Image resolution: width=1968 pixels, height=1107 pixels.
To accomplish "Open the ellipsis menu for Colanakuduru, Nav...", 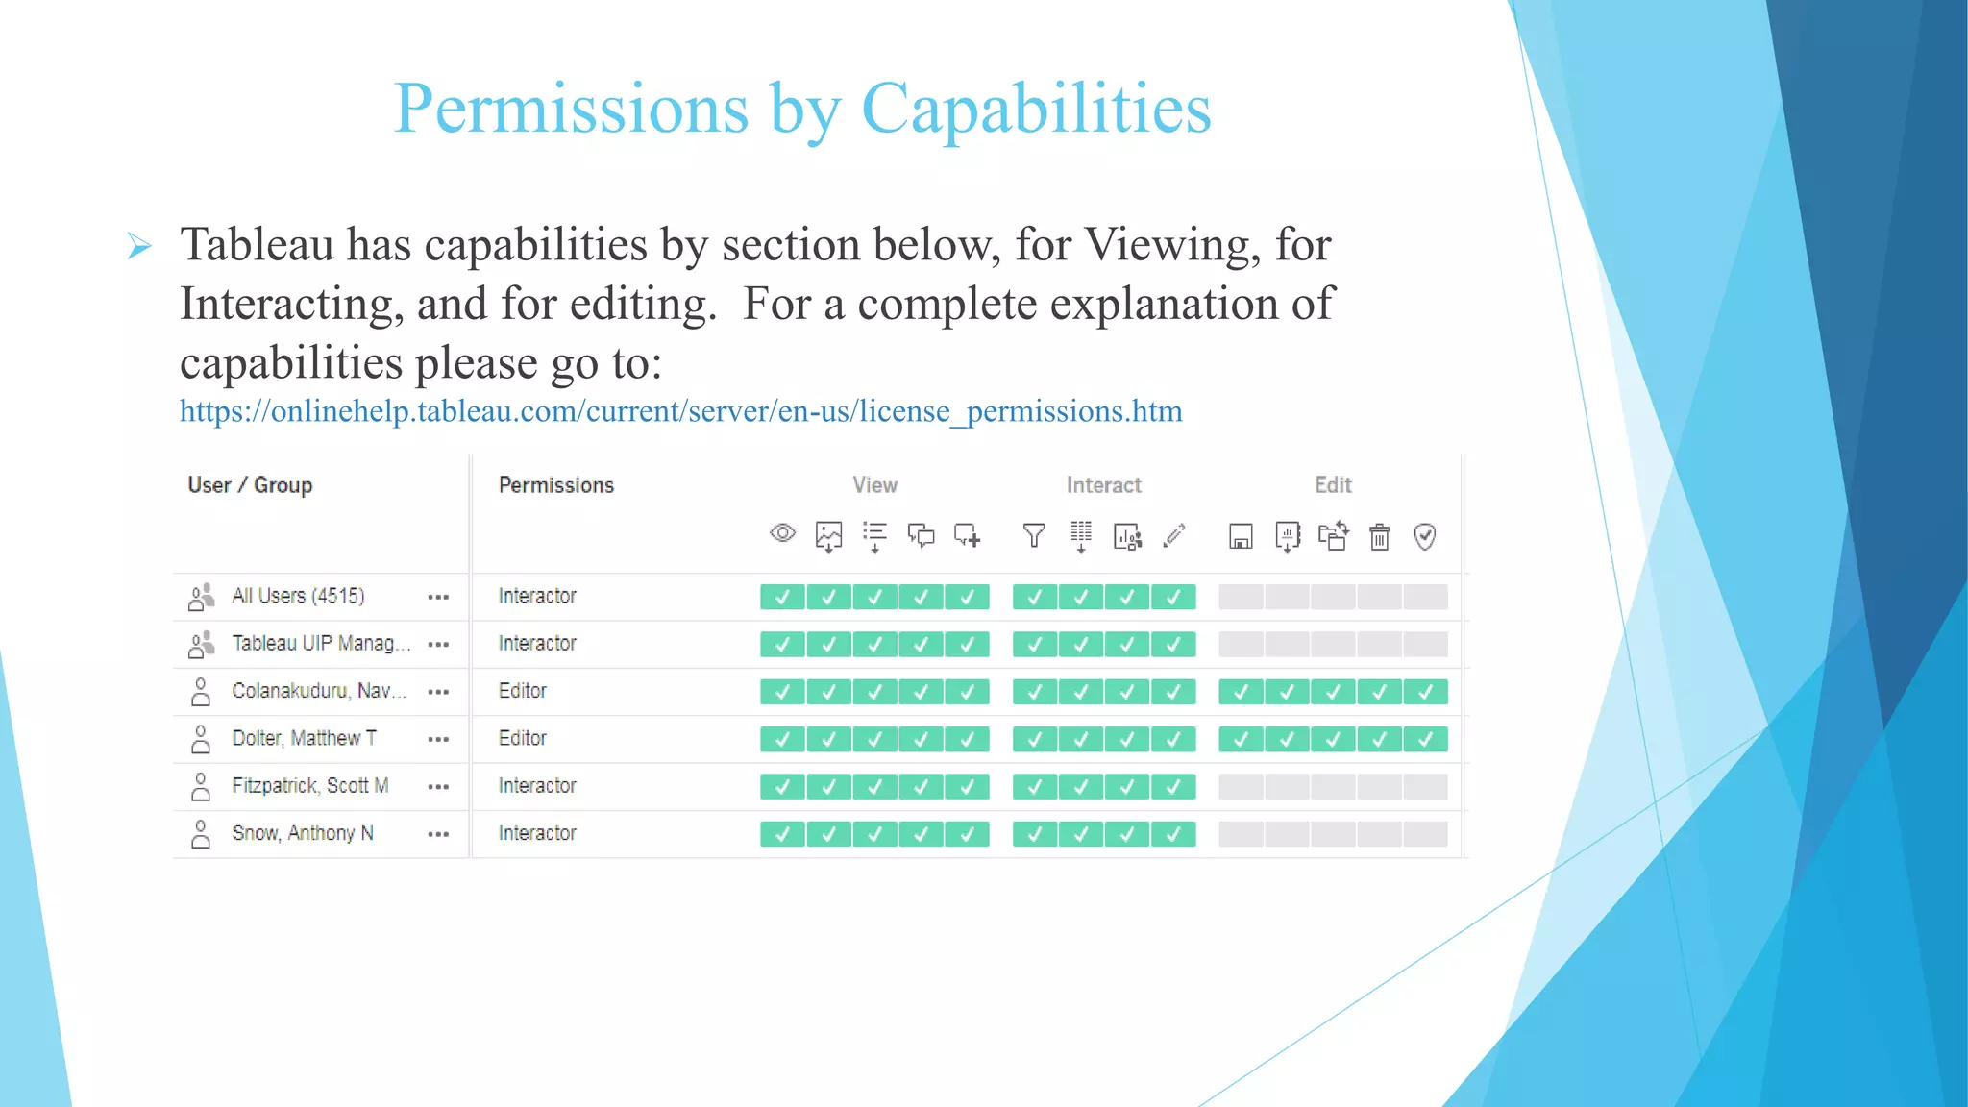I will (x=438, y=692).
